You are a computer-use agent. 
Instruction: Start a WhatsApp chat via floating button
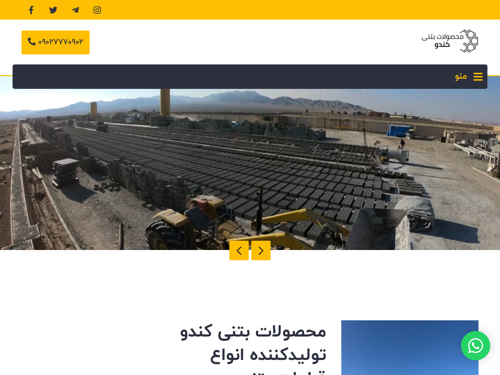point(476,346)
